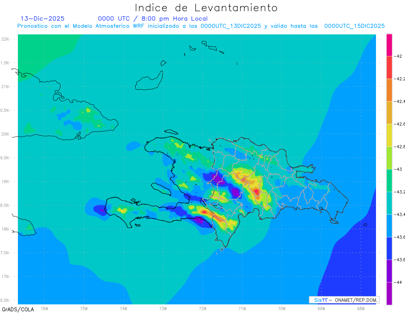Click the "19N" latitude label
Image resolution: width=405 pixels, height=313 pixels.
(5, 182)
